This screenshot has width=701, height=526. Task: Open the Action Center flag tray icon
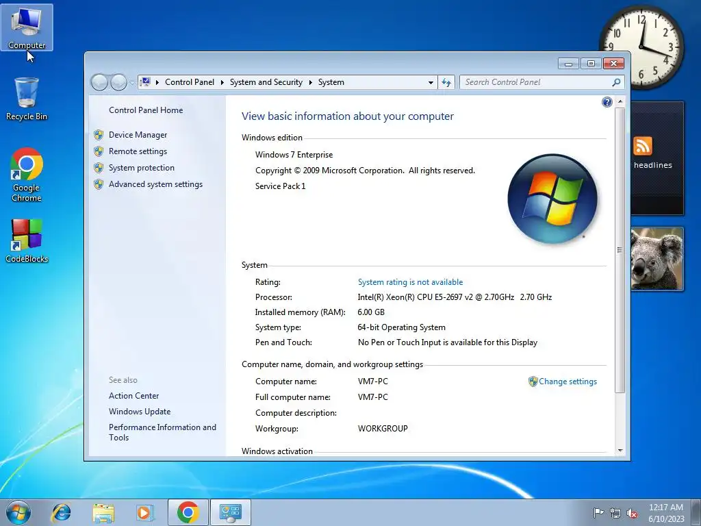[x=598, y=512]
